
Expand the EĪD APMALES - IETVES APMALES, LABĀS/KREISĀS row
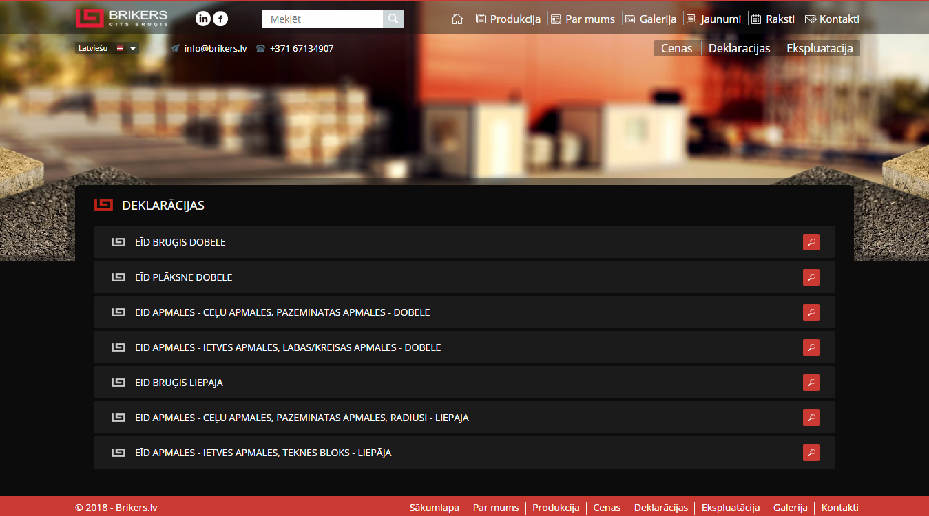(288, 347)
